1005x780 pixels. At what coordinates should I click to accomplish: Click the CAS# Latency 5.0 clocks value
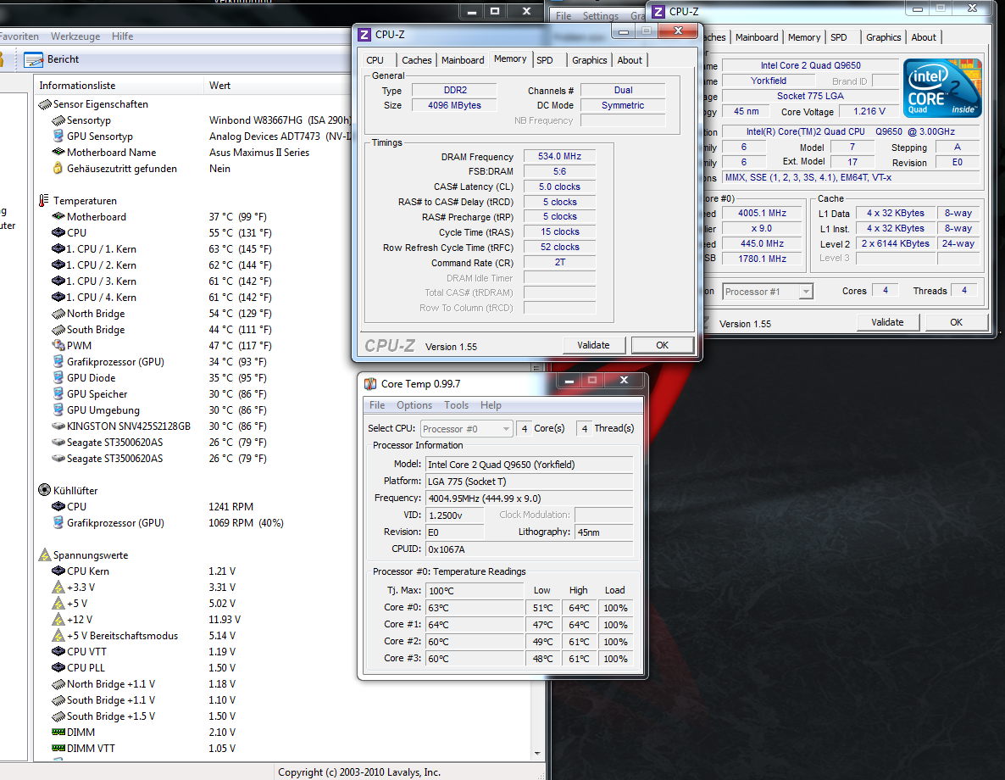coord(559,187)
